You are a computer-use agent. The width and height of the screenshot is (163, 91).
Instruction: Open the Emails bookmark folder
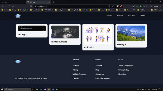5,10
